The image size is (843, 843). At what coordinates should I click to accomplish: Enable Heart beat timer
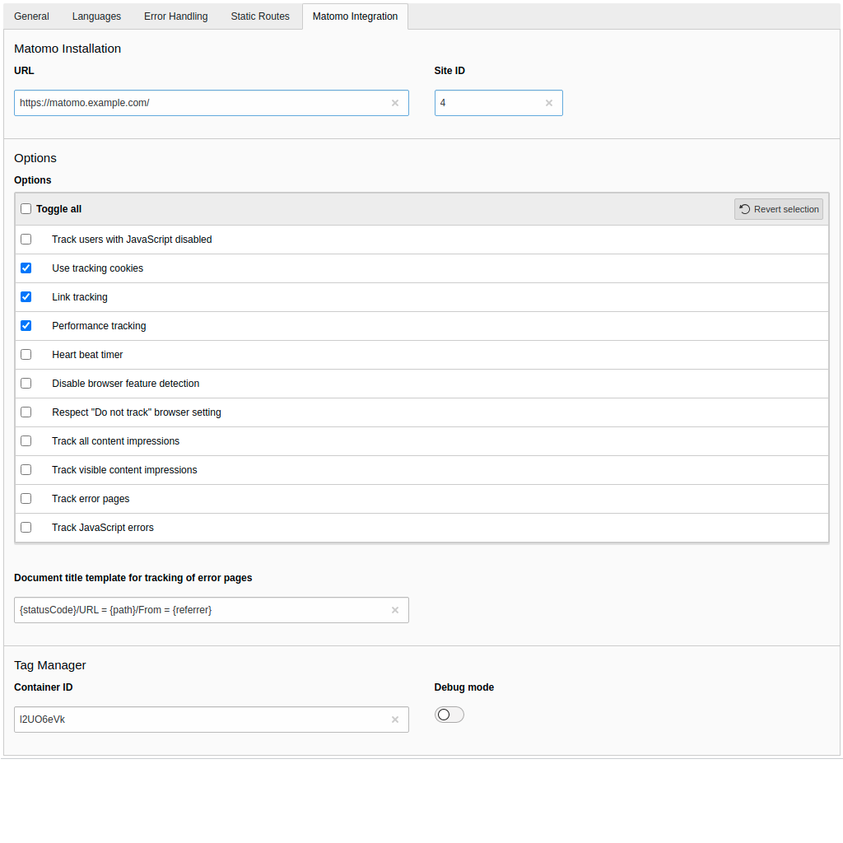[26, 355]
